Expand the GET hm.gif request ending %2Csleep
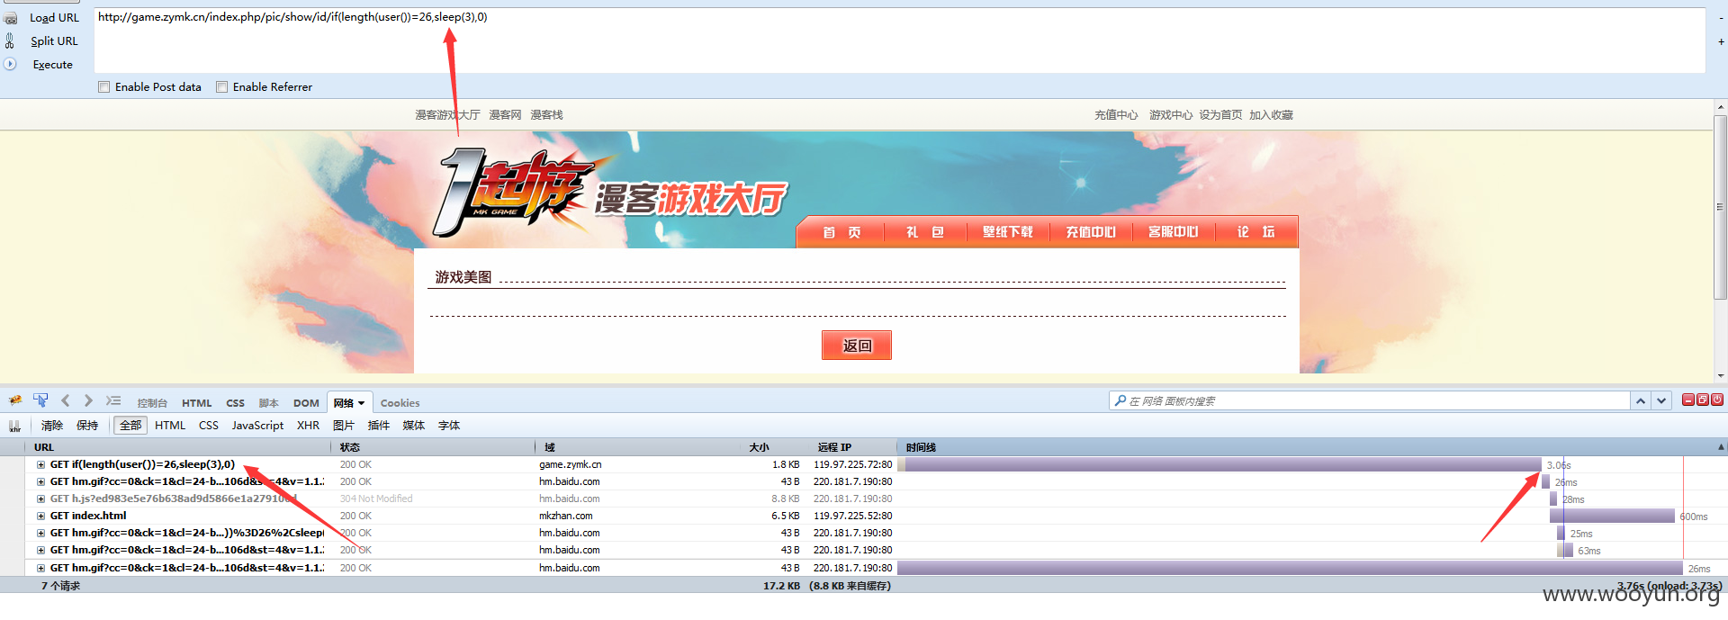Viewport: 1728px width, 620px height. click(40, 534)
